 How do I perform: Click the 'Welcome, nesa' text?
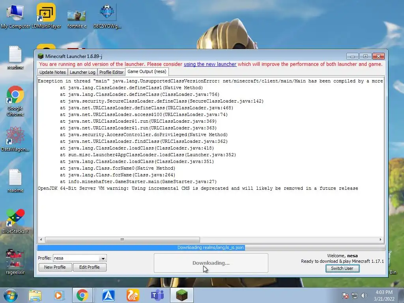click(342, 256)
